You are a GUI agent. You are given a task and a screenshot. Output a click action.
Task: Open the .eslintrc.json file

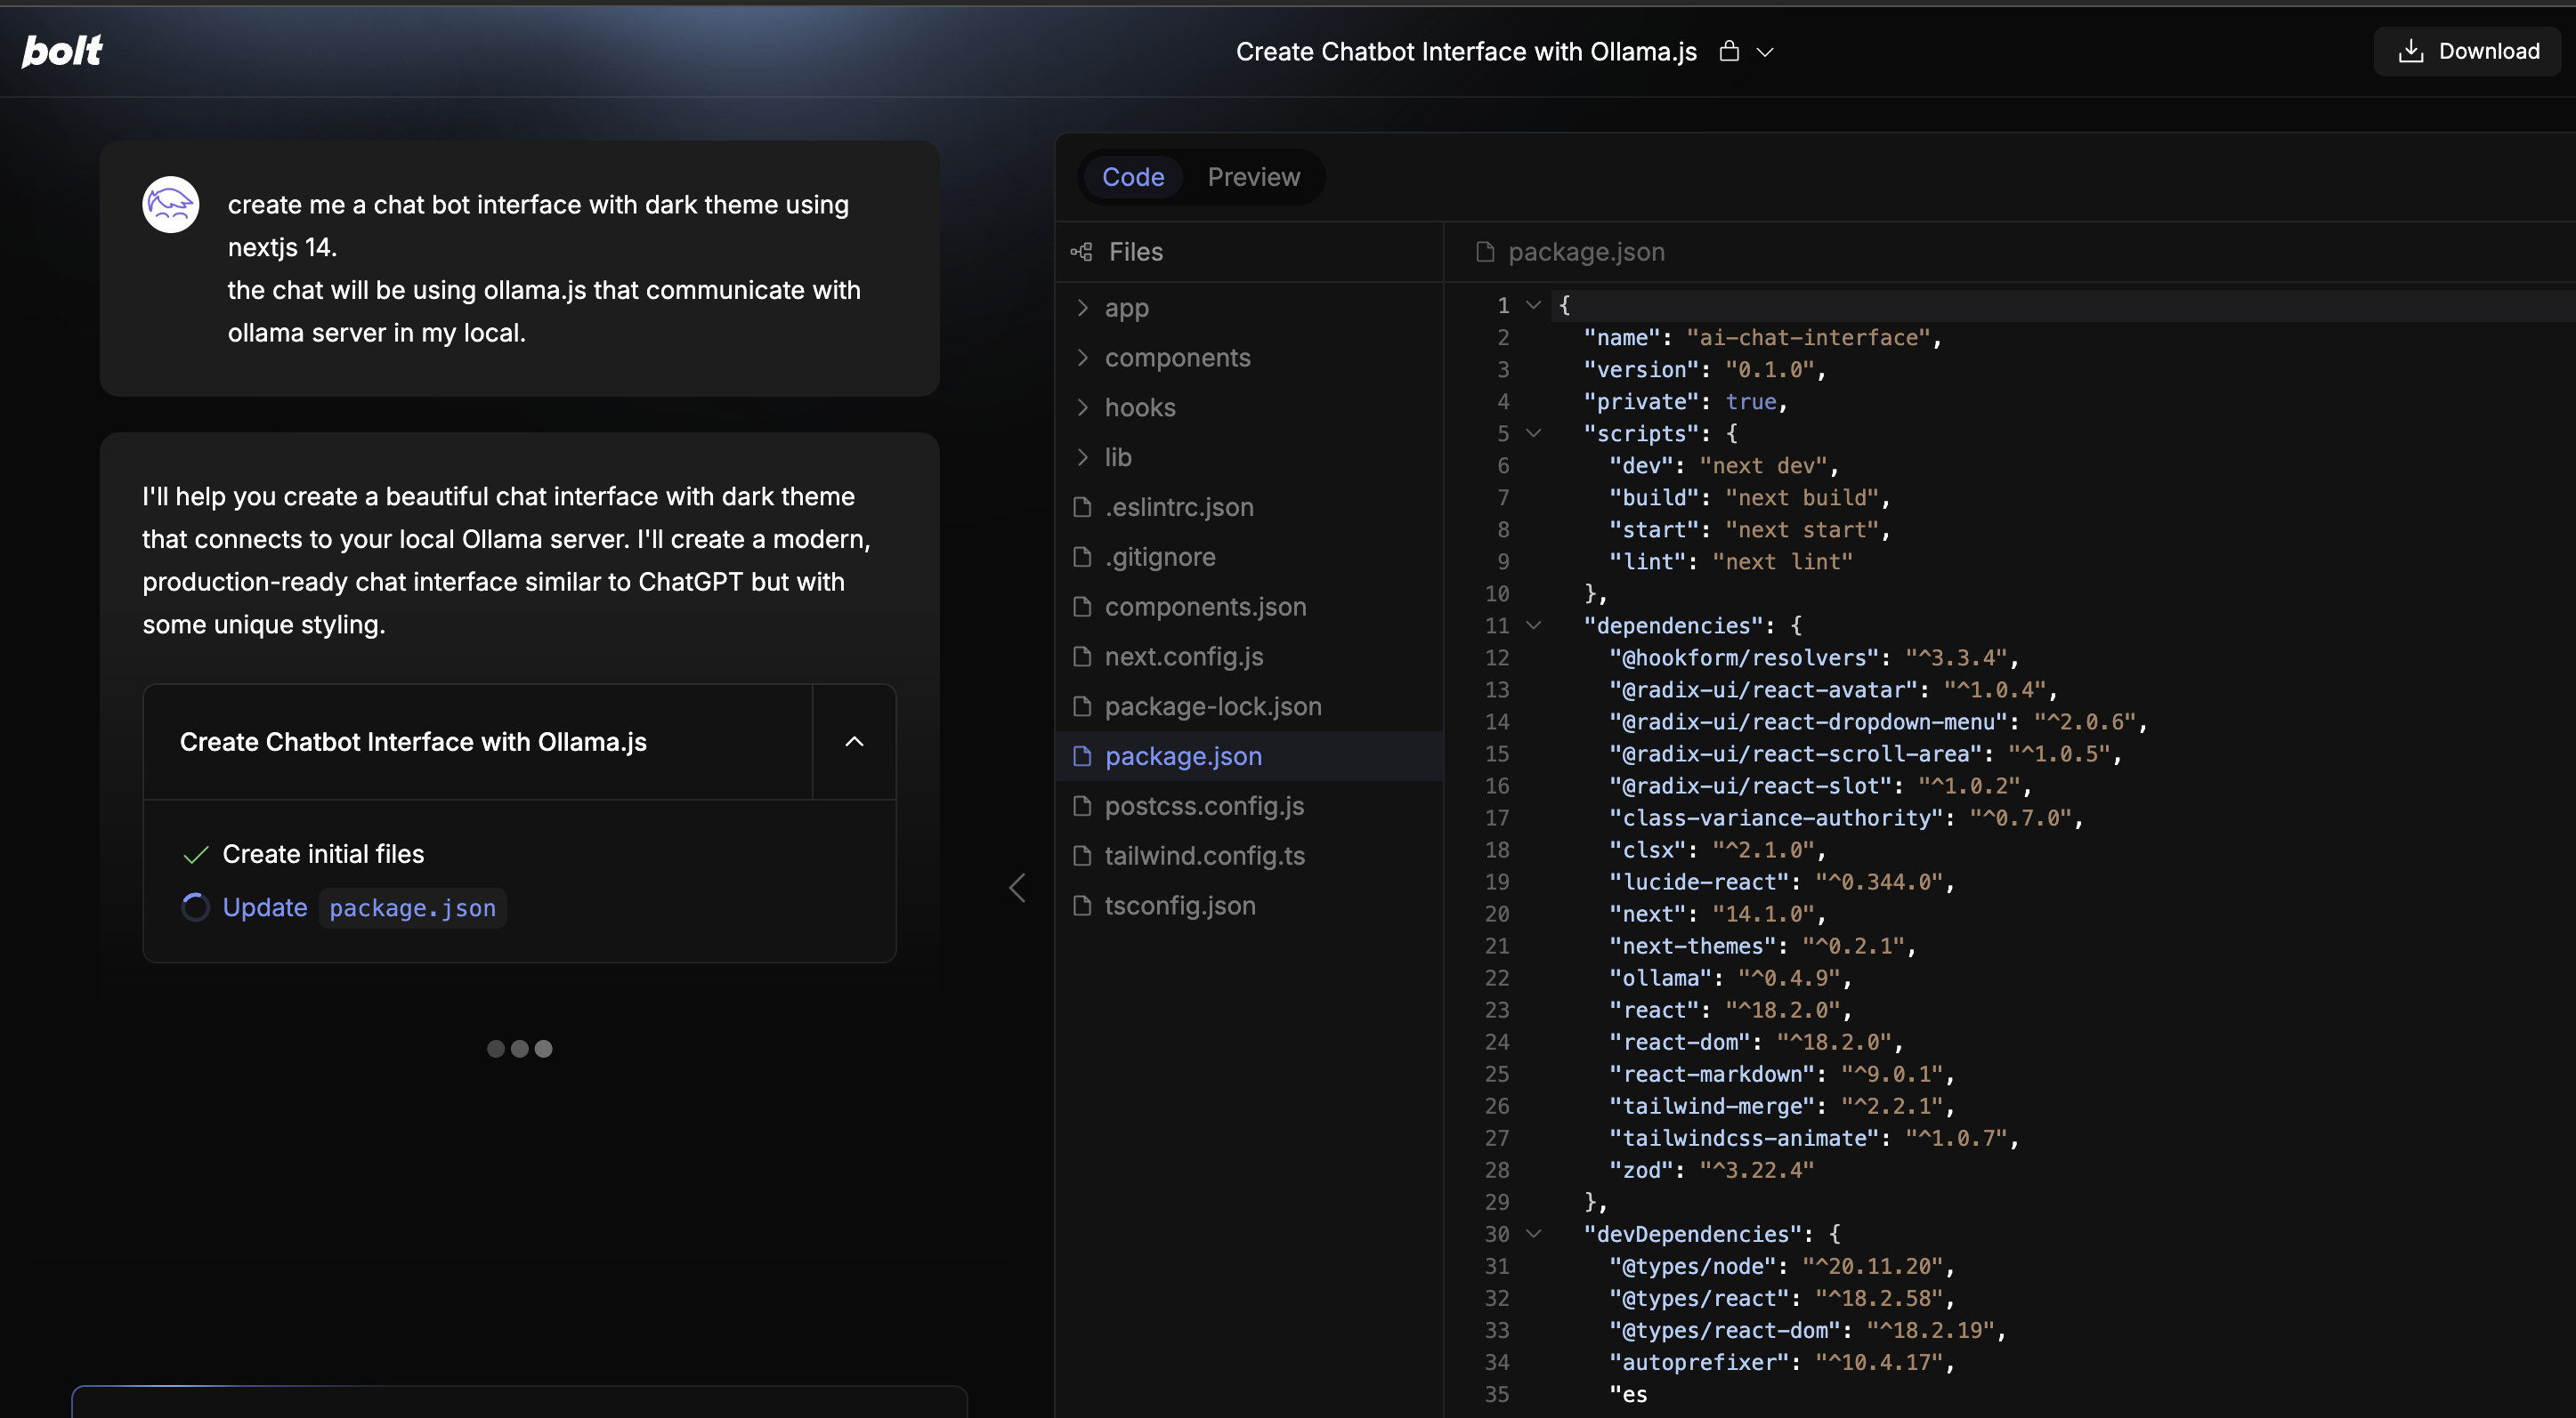tap(1250, 507)
